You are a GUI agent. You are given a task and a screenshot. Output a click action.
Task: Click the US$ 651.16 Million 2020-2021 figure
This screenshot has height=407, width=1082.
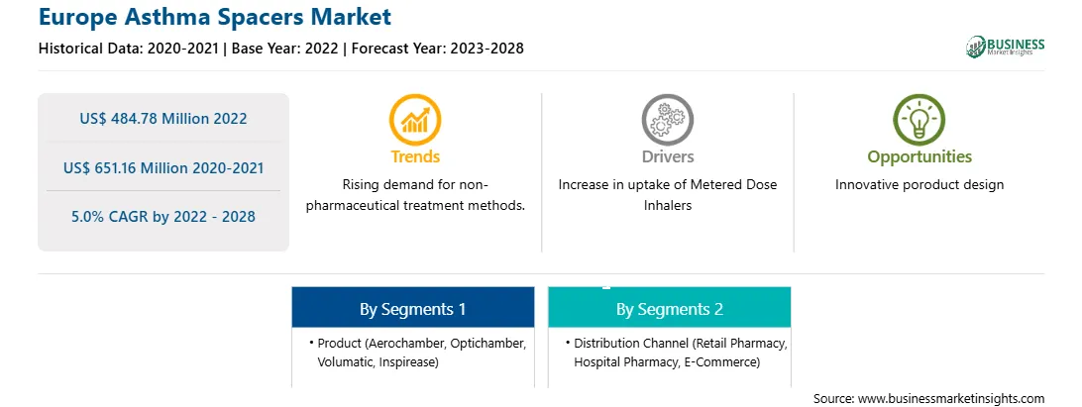(162, 167)
